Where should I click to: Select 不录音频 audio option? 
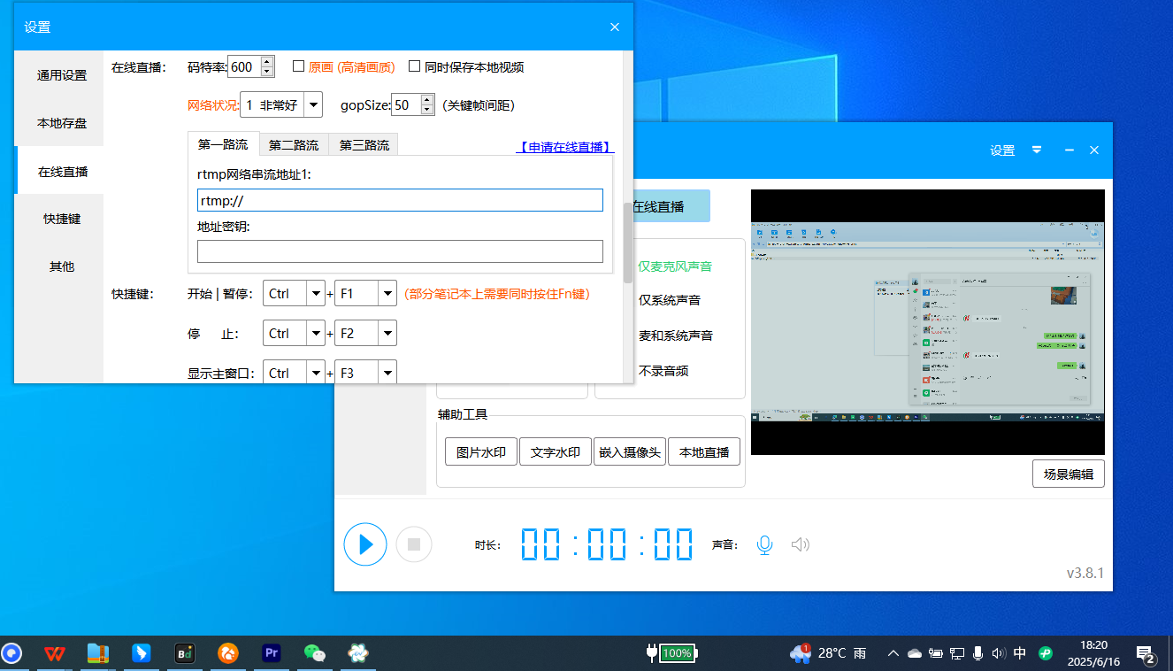click(x=663, y=371)
